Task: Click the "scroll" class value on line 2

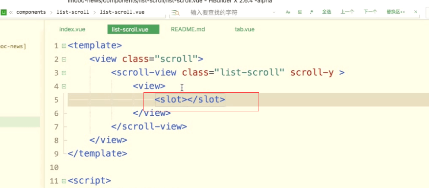Action: pyautogui.click(x=176, y=59)
